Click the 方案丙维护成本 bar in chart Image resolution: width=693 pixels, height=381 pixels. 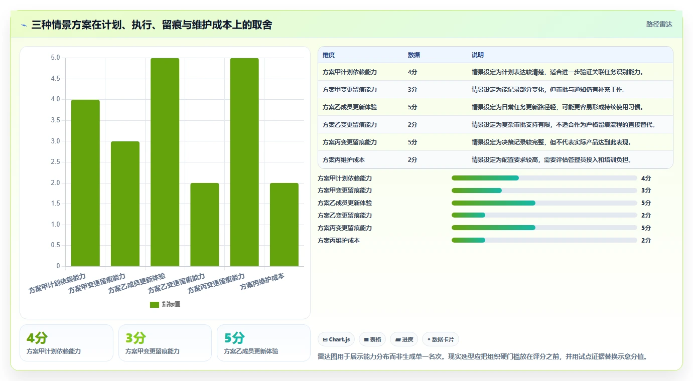pyautogui.click(x=284, y=225)
